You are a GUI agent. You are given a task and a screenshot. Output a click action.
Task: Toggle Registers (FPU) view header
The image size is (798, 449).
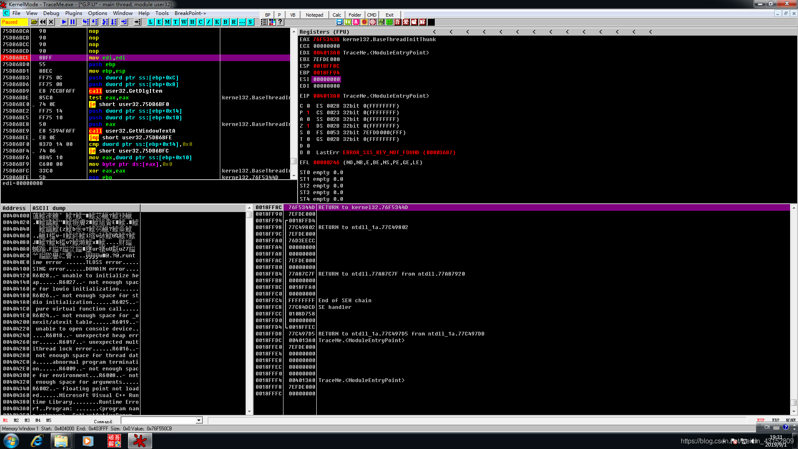pos(324,32)
